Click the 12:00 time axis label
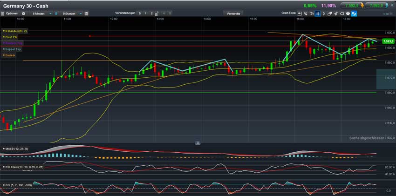The height and width of the screenshot is (196, 396). coord(114,19)
